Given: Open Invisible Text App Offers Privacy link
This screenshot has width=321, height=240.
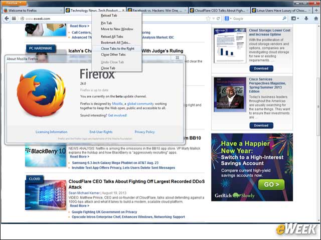Looking at the screenshot, I should click(x=123, y=168).
